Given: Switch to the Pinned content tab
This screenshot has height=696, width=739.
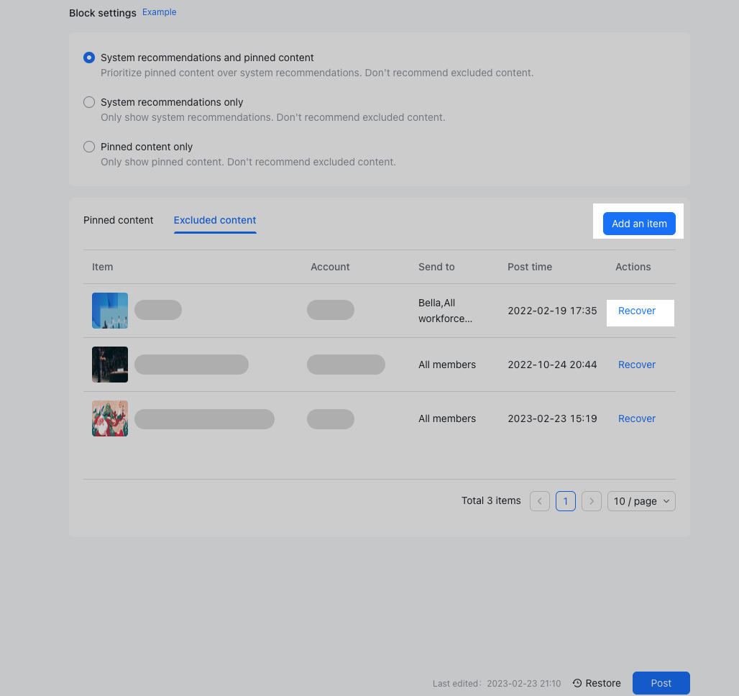Looking at the screenshot, I should click(x=118, y=220).
